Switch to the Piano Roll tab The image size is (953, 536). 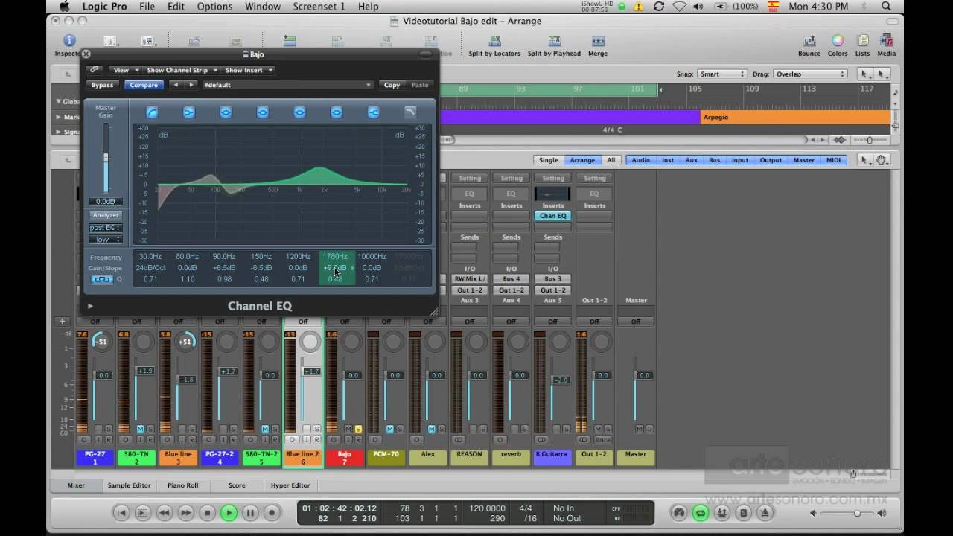coord(183,485)
